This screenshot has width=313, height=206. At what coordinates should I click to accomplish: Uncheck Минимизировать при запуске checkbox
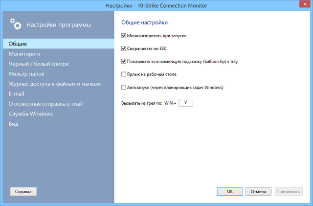[123, 36]
